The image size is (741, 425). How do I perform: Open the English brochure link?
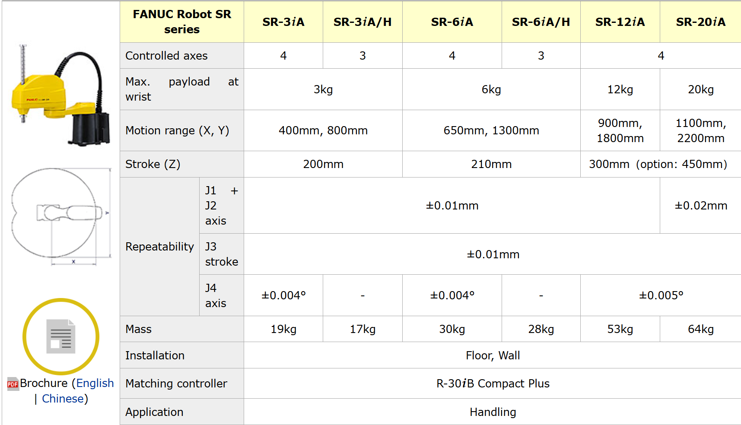95,383
